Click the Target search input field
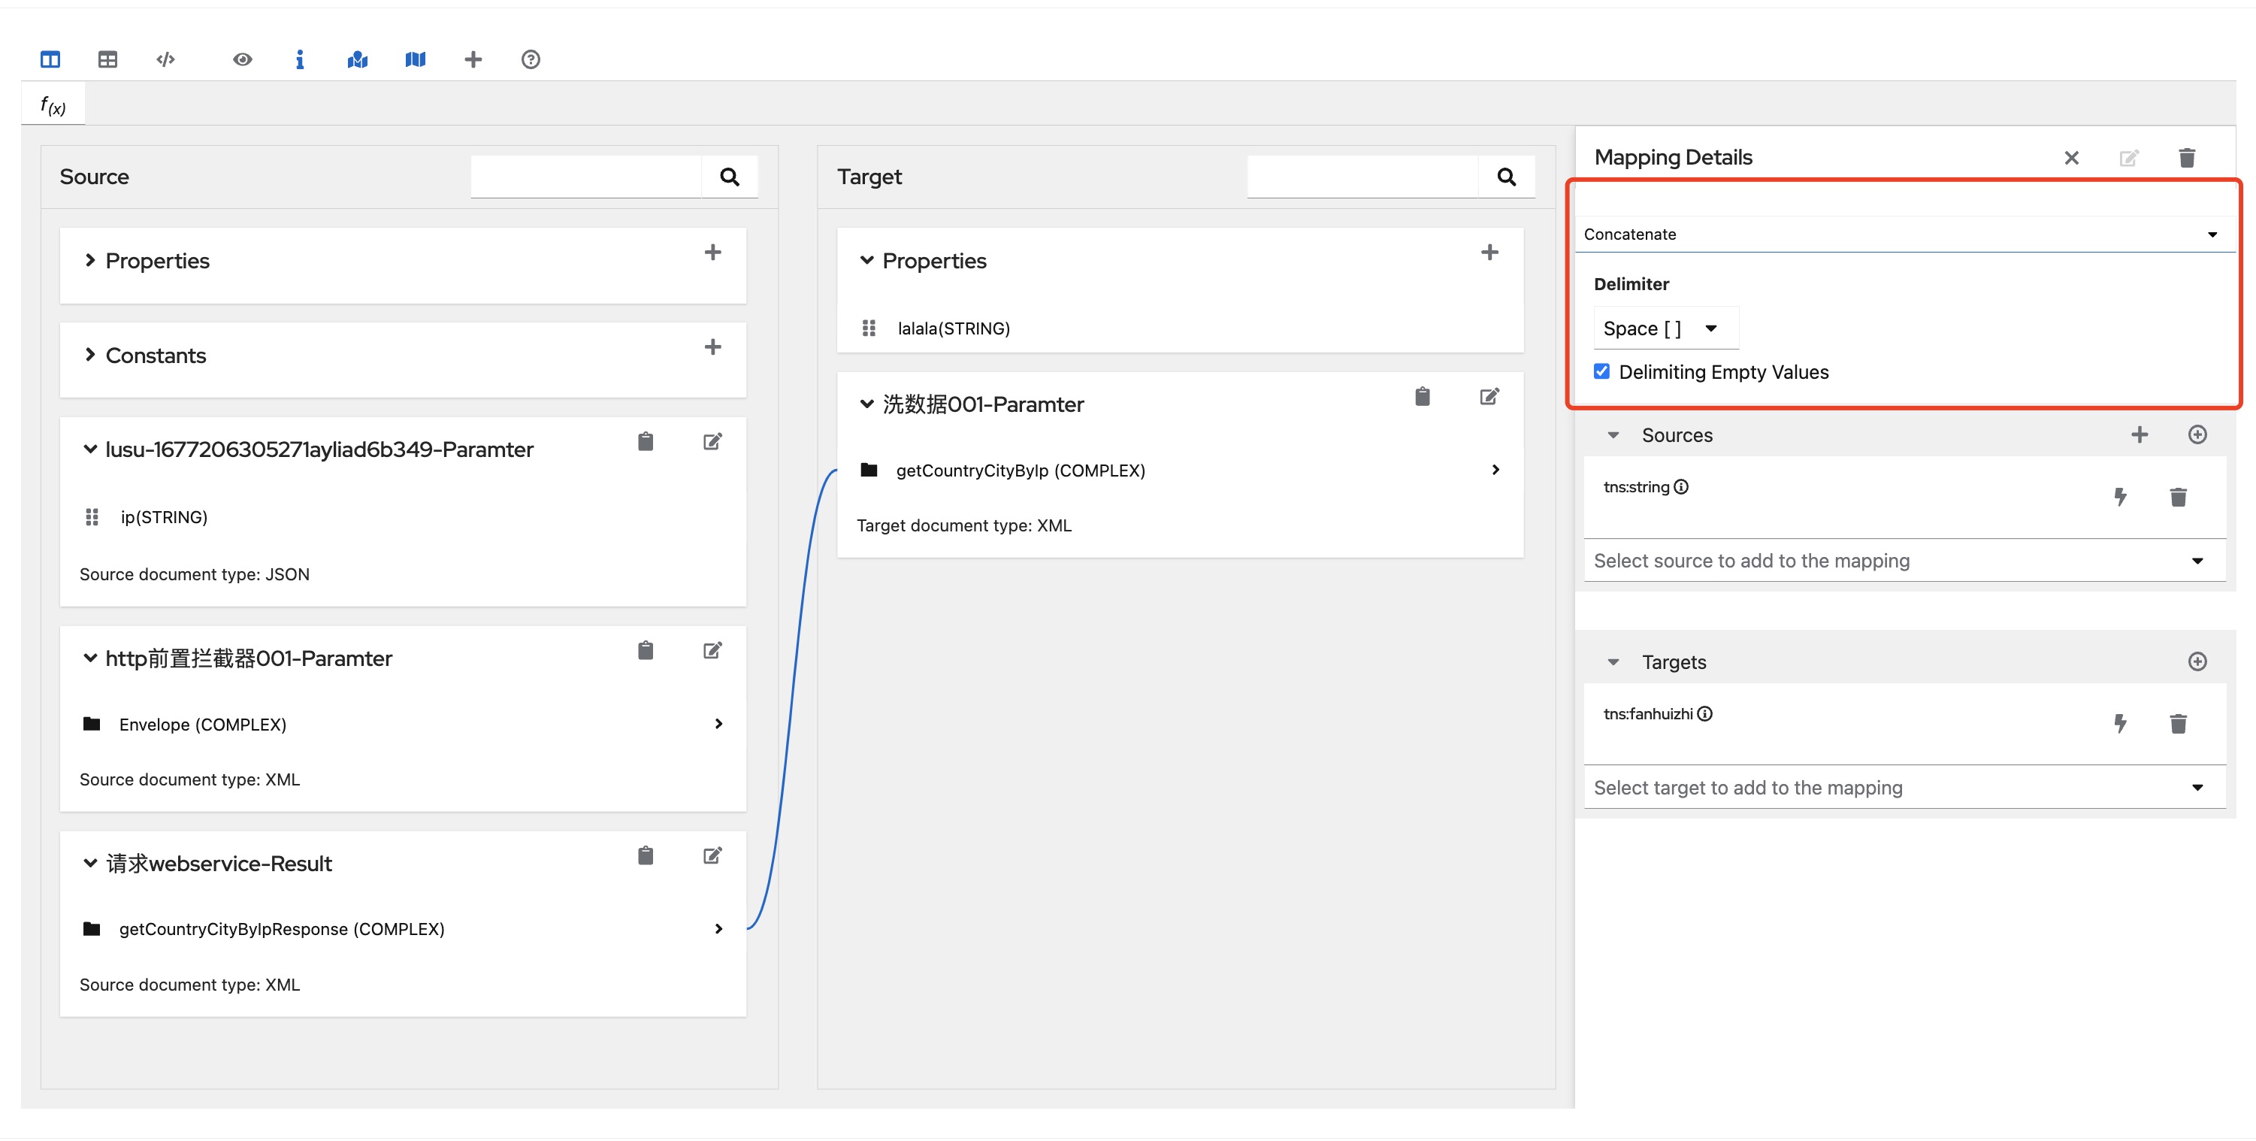The height and width of the screenshot is (1141, 2256). coord(1362,177)
